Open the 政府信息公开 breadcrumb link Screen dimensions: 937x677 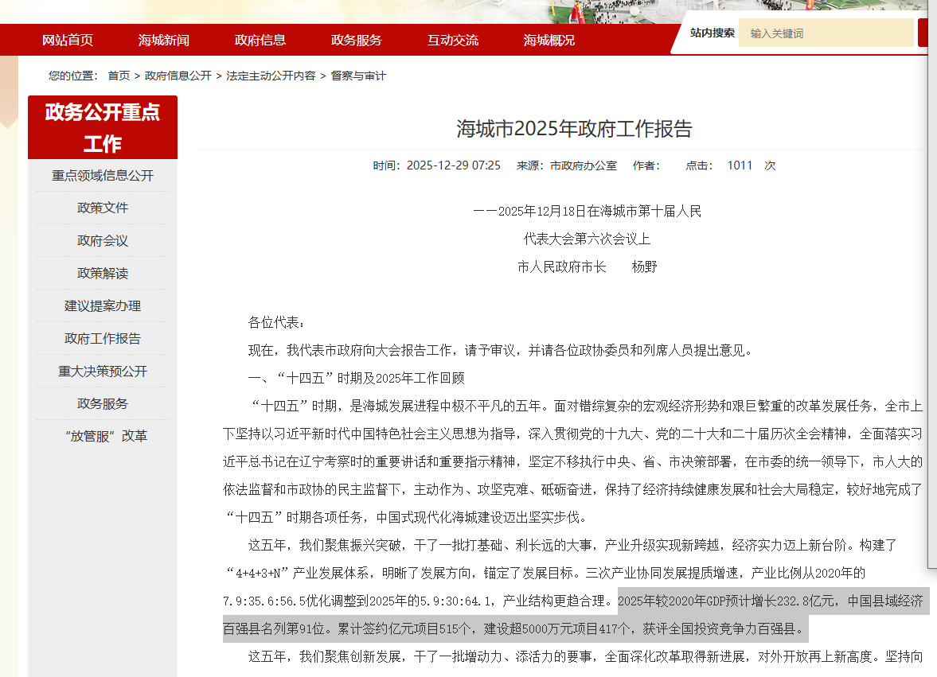pyautogui.click(x=178, y=76)
